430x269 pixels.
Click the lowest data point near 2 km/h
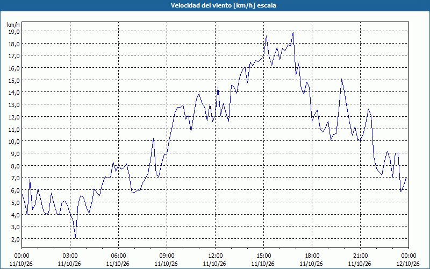pyautogui.click(x=75, y=237)
